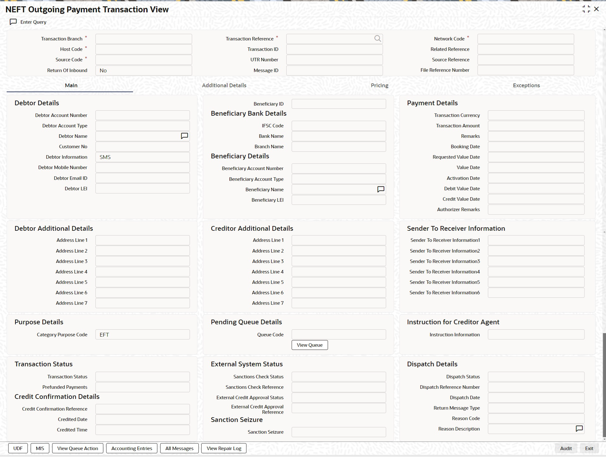Click Debtor Additional Details Address Line 1
This screenshot has width=606, height=458.
142,240
